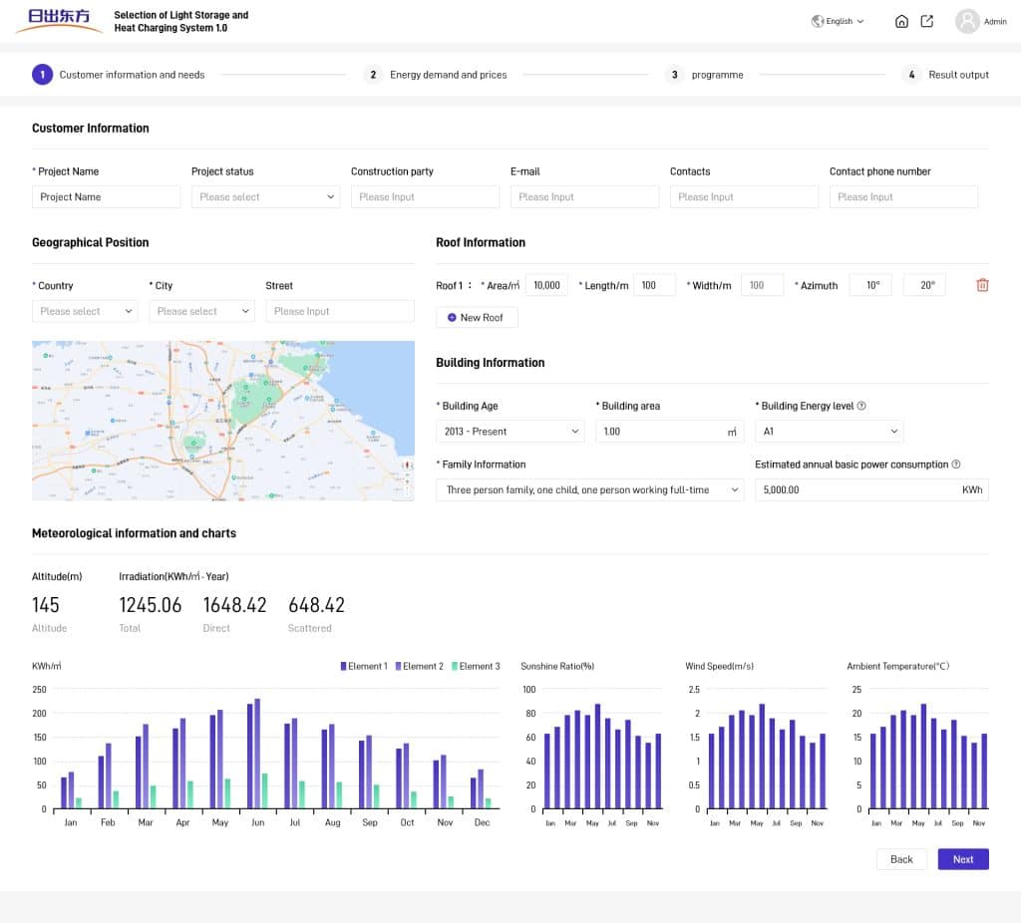
Task: Delete Roof 1 with the trash icon
Action: [982, 285]
